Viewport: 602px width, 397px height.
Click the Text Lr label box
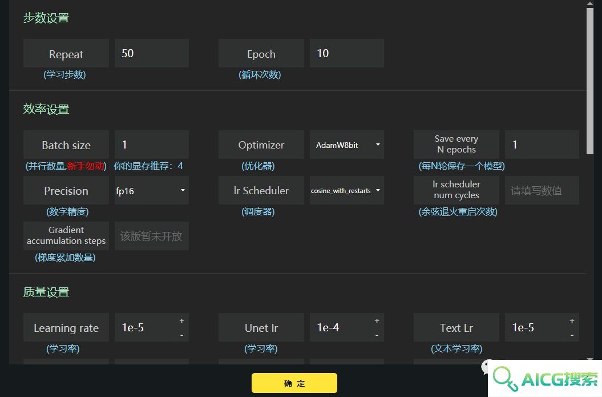456,327
